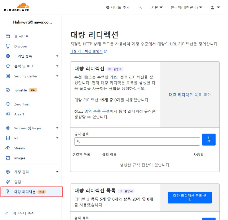The width and height of the screenshot is (228, 220).
Task: Open the Security Center panel
Action: [x=25, y=76]
